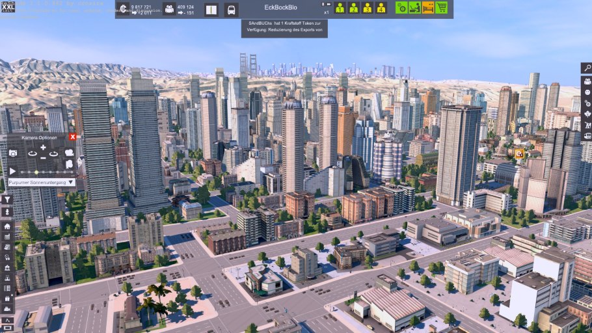The height and width of the screenshot is (333, 592).
Task: Open the filter funnel on left toolbar
Action: click(x=7, y=200)
